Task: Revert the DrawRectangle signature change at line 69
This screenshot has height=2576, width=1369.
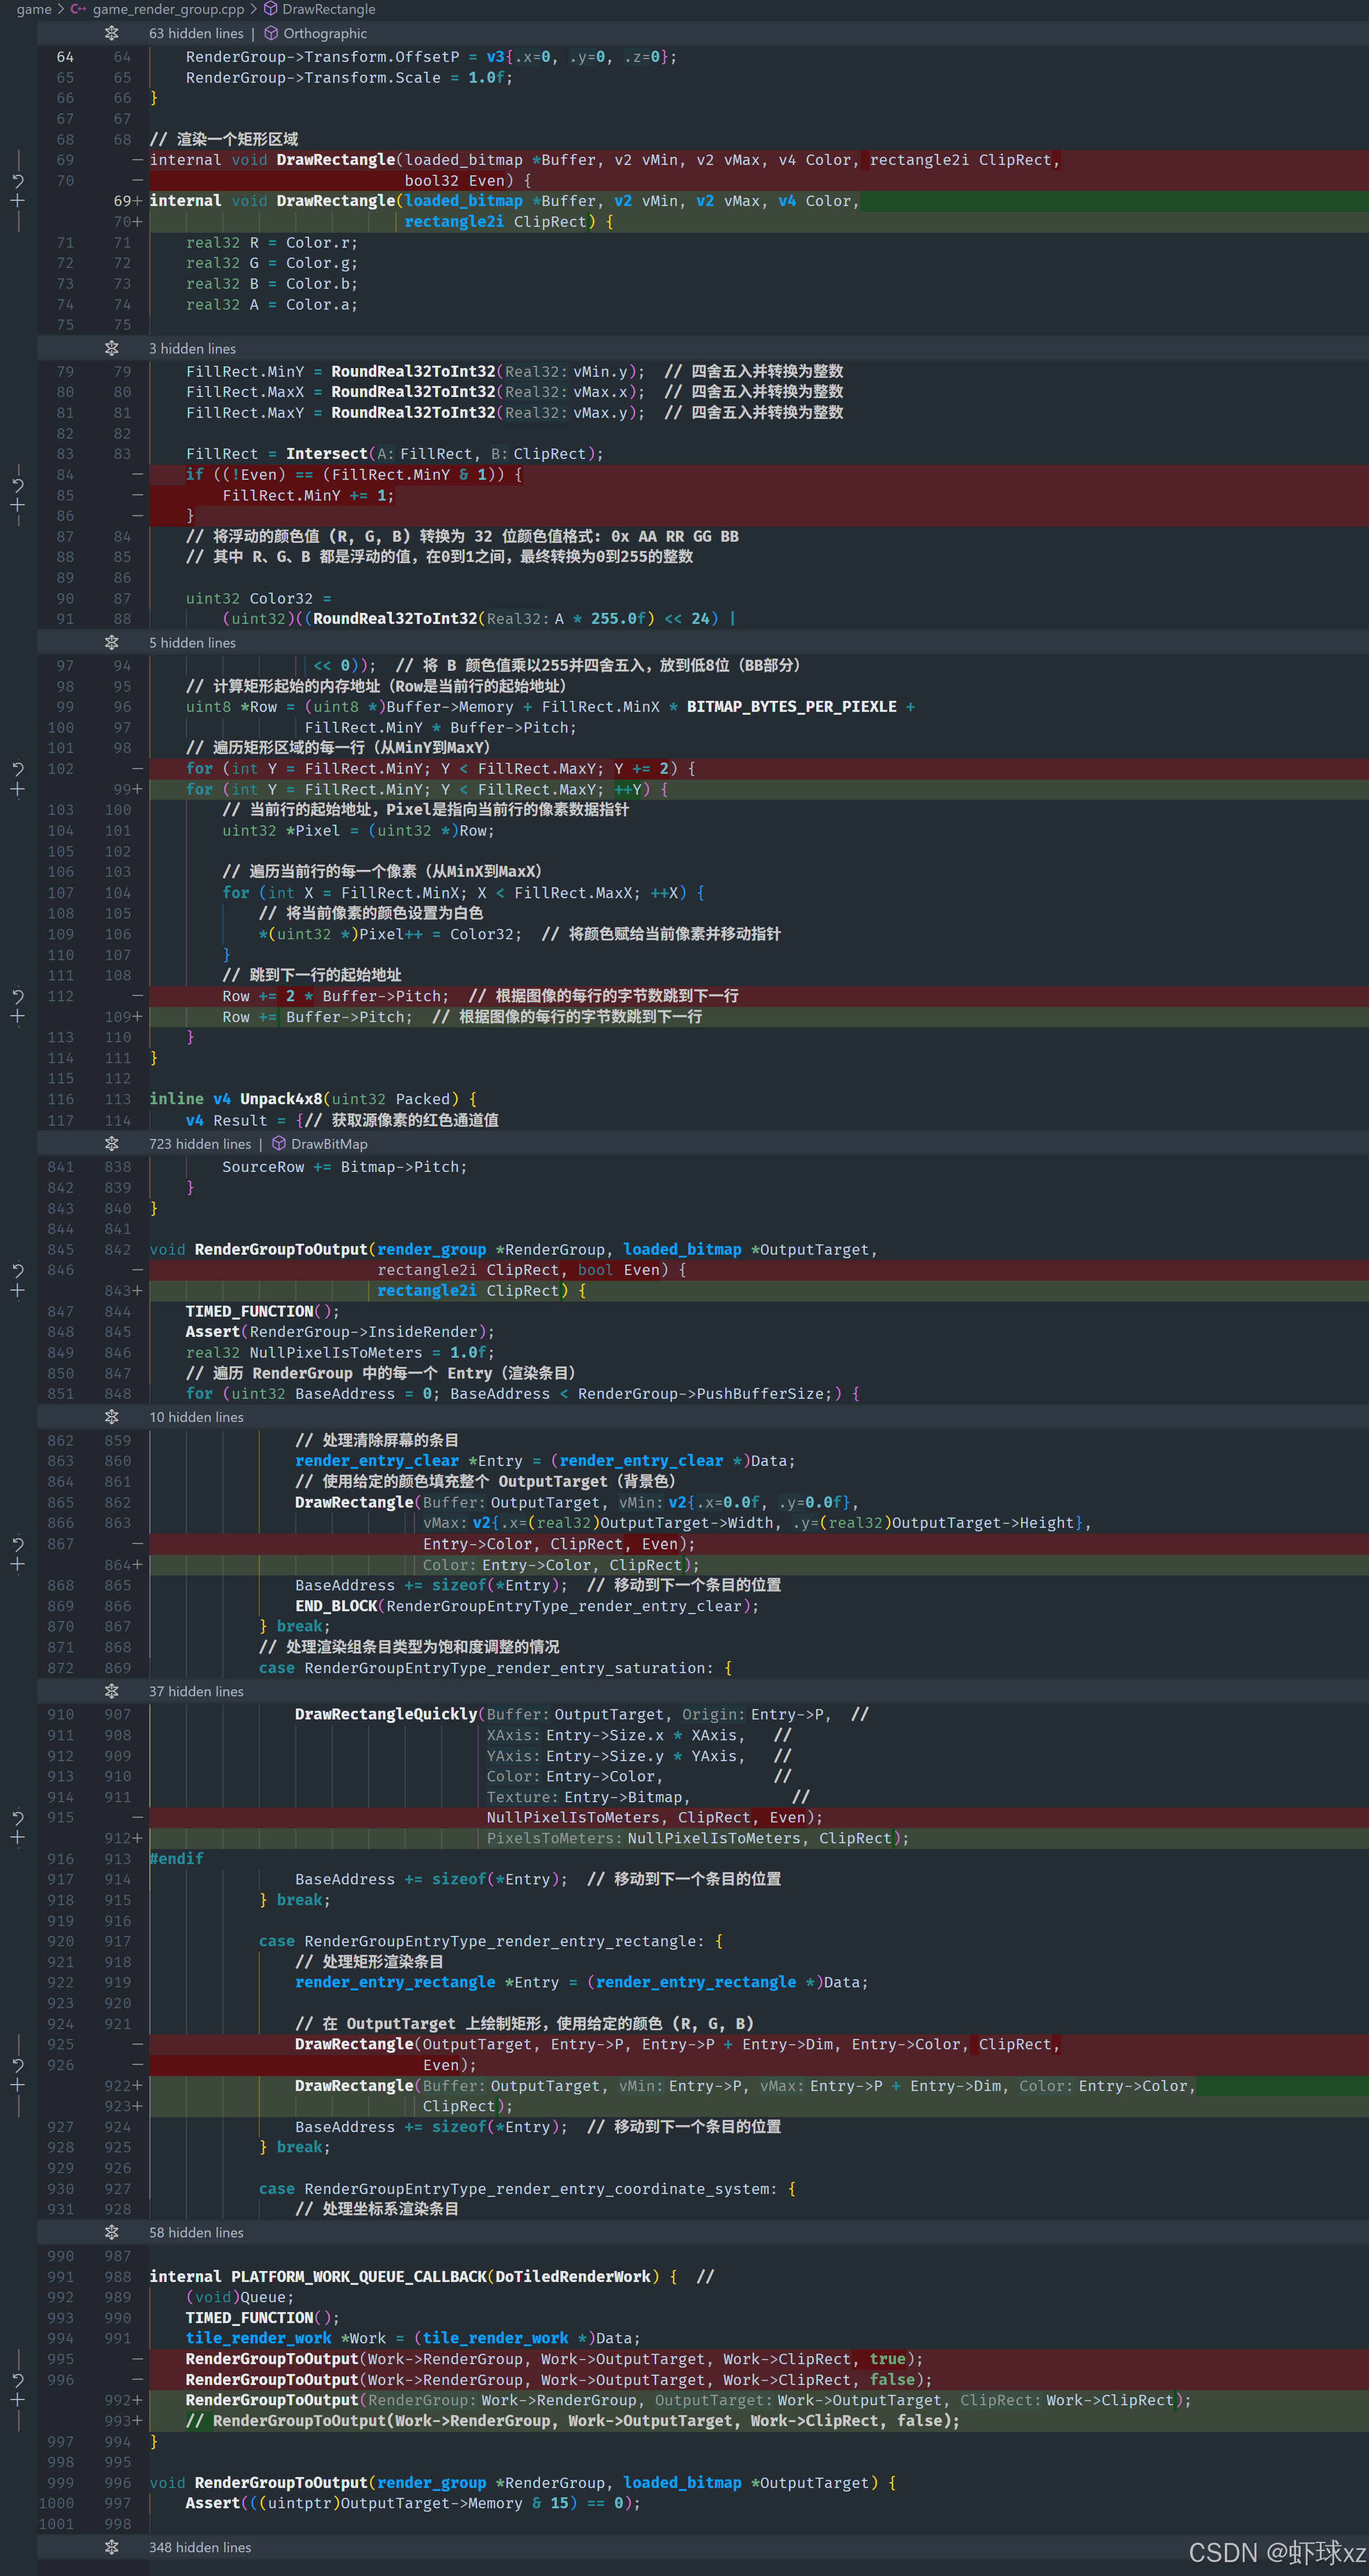Action: (x=18, y=181)
